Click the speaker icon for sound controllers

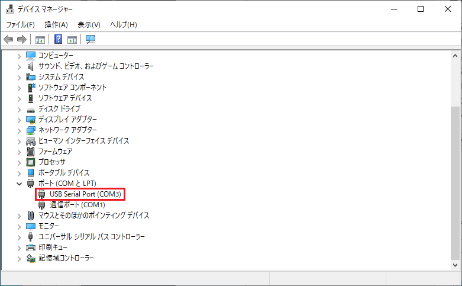pos(31,66)
